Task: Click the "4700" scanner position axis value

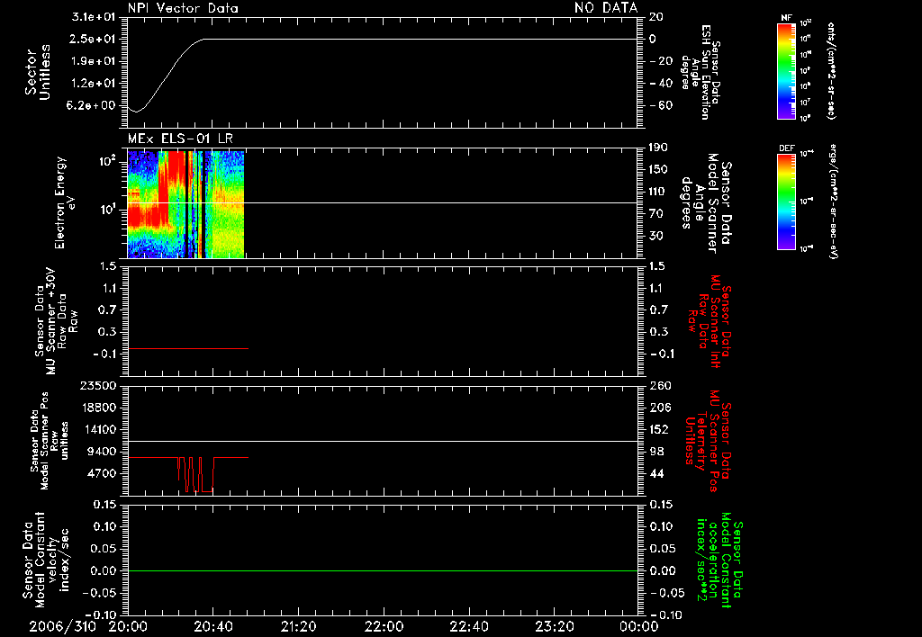Action: pos(101,473)
